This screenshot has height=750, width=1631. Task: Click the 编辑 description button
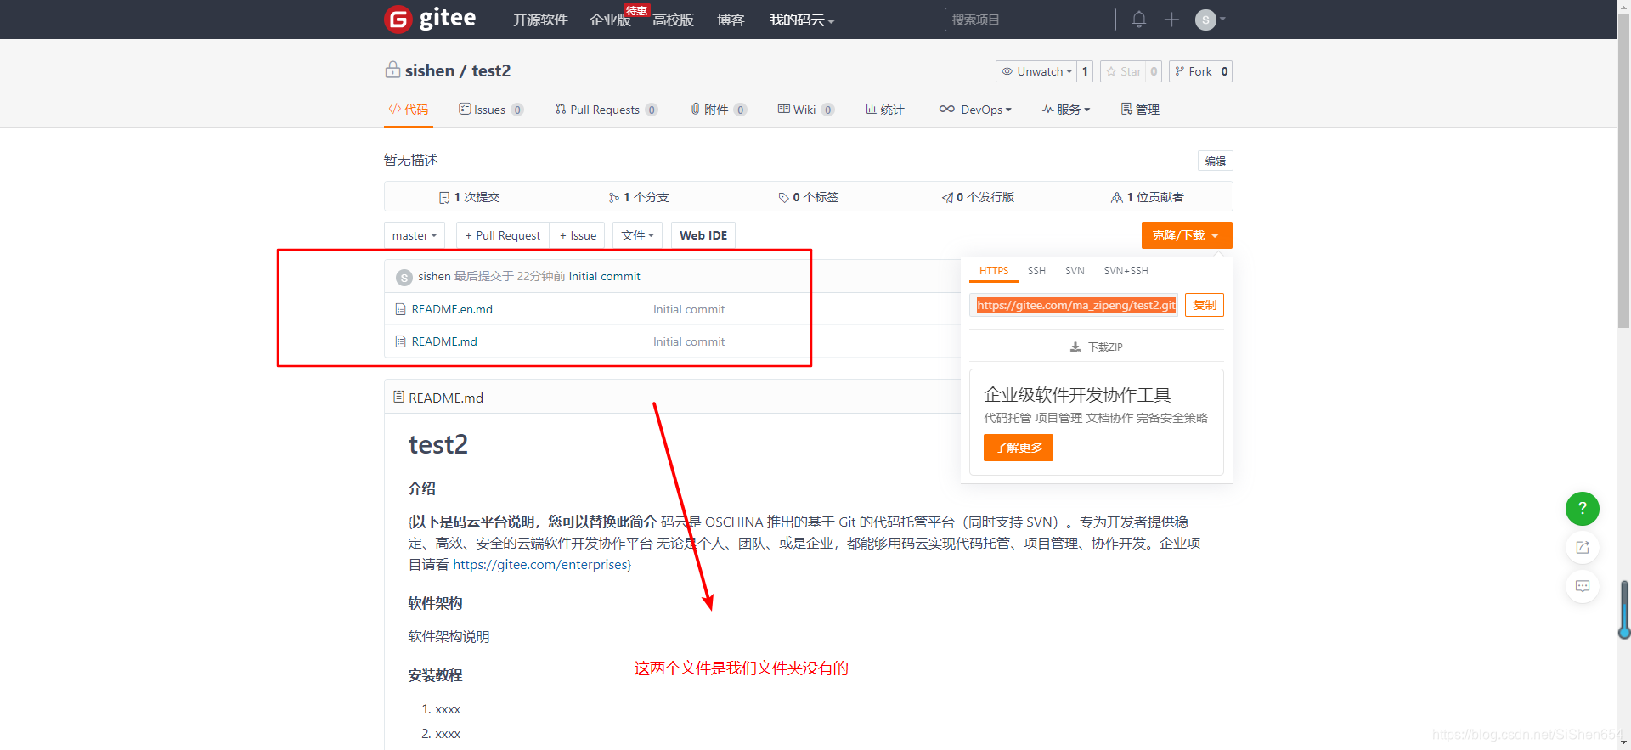pos(1215,161)
